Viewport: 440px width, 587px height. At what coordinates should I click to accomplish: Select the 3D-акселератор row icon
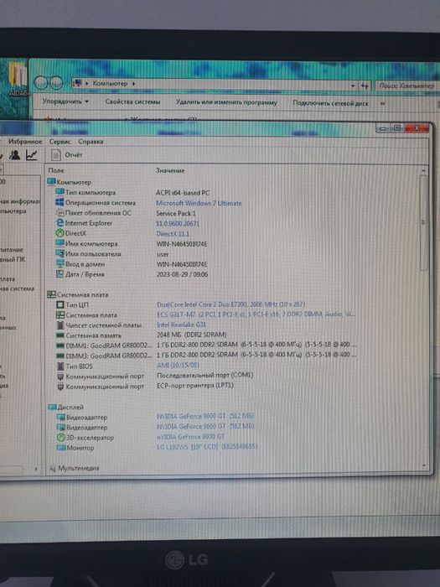[x=60, y=437]
